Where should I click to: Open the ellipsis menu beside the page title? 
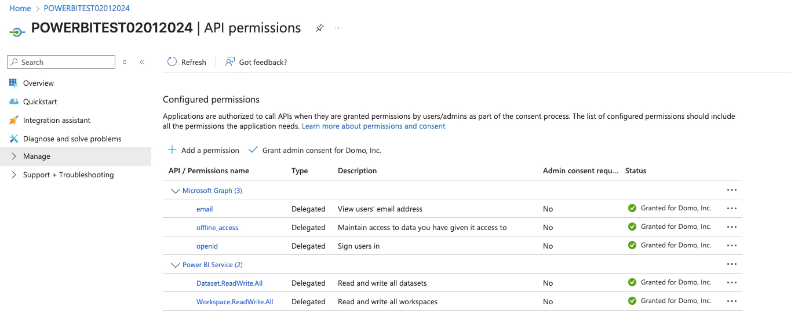tap(338, 28)
